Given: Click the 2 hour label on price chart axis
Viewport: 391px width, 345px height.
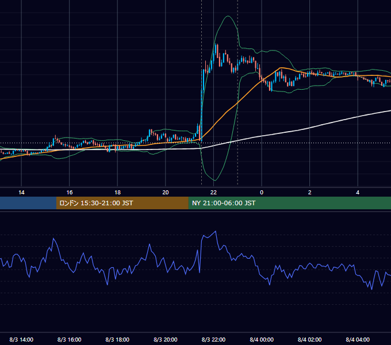Looking at the screenshot, I should pyautogui.click(x=309, y=193).
